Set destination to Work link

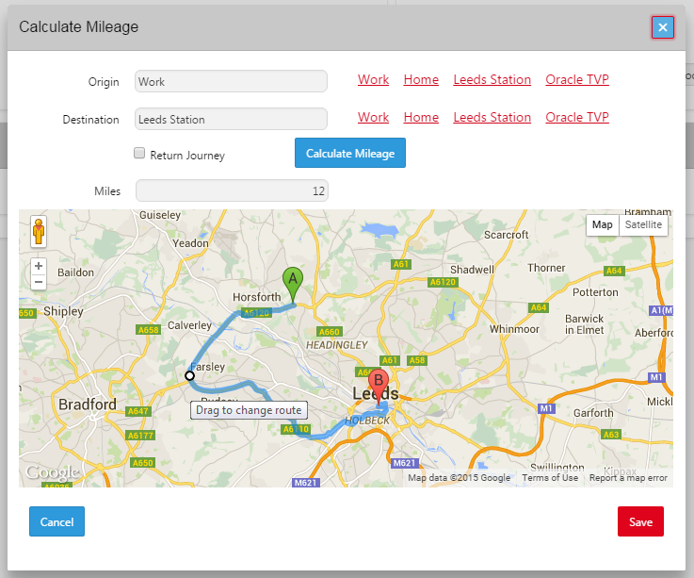373,118
